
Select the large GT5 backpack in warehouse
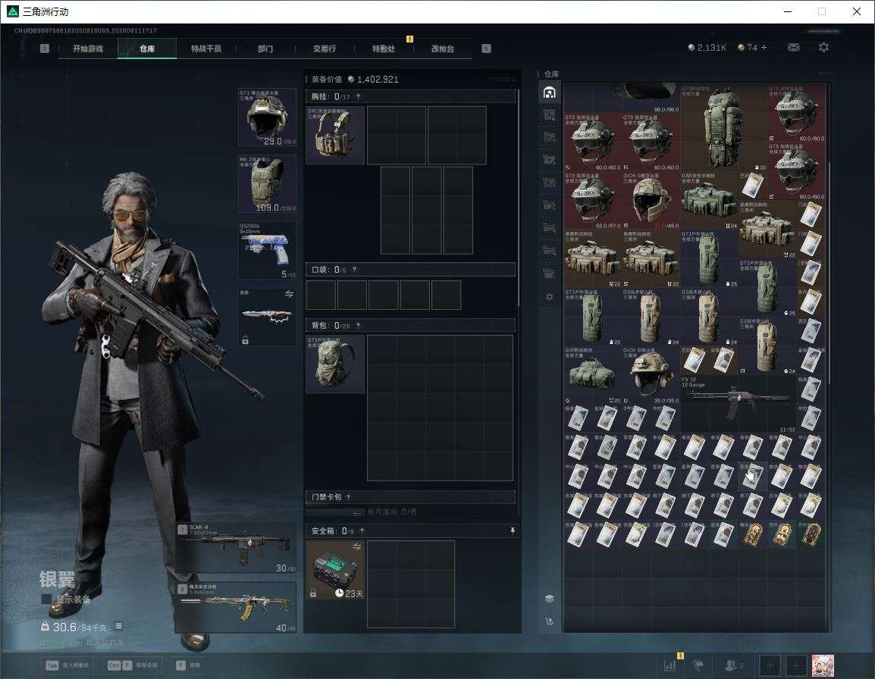click(724, 127)
